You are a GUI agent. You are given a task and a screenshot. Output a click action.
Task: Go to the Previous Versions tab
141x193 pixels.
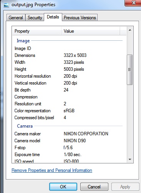point(80,18)
